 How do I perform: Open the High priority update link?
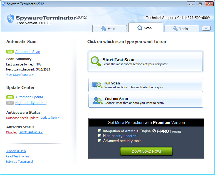point(31,103)
